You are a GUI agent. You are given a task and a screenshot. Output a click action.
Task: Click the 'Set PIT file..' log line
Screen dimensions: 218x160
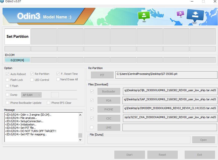20,128
